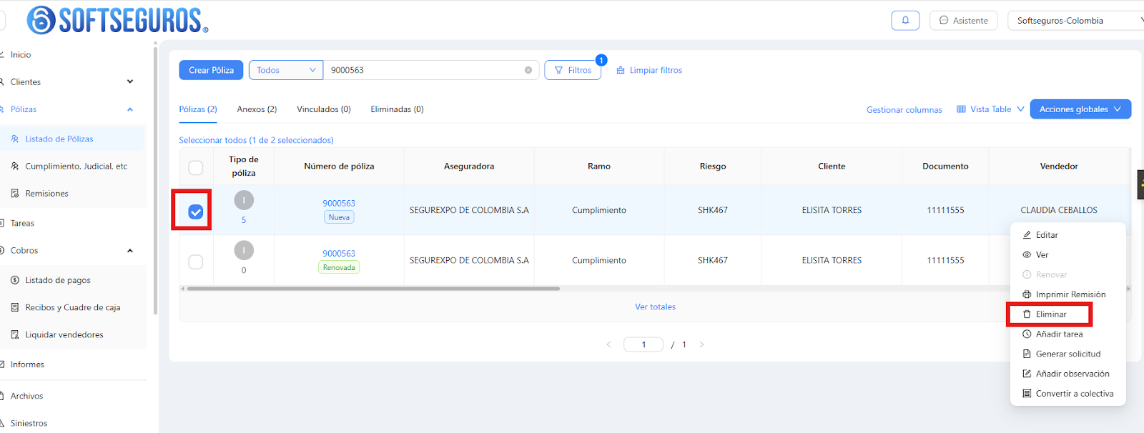Click the Ver totales link
Viewport: 1144px width, 433px height.
[655, 307]
